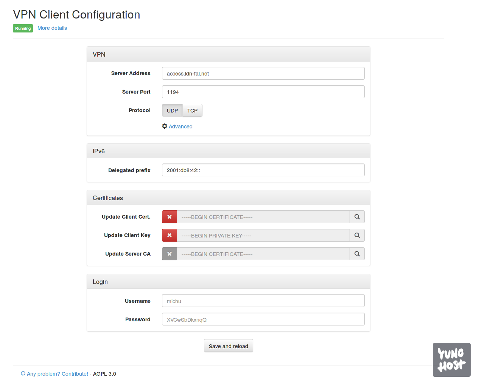Focus the Server Port input
The image size is (479, 384).
coord(263,92)
